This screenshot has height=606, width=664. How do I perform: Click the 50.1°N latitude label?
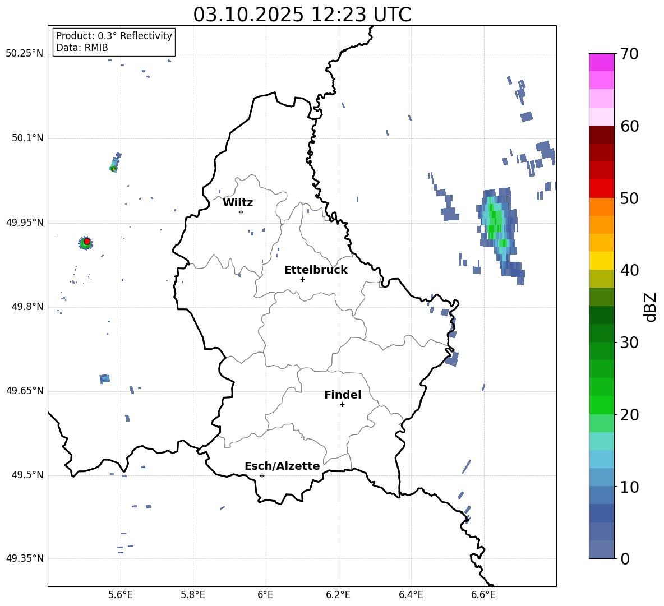pyautogui.click(x=27, y=138)
